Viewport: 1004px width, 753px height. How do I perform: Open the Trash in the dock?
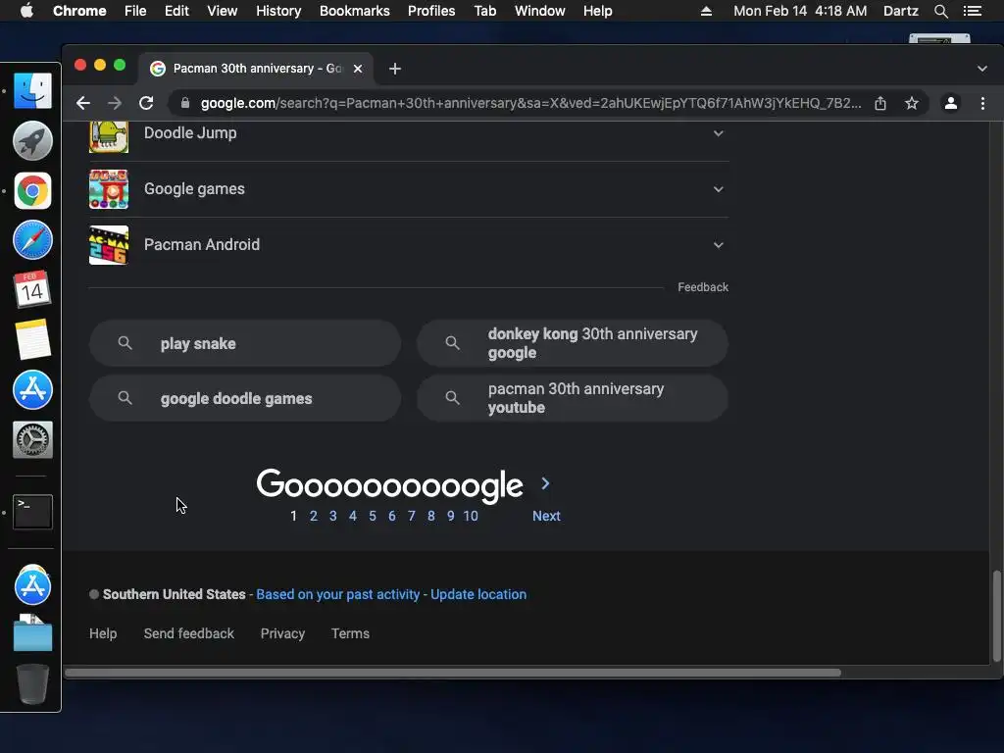pos(32,683)
